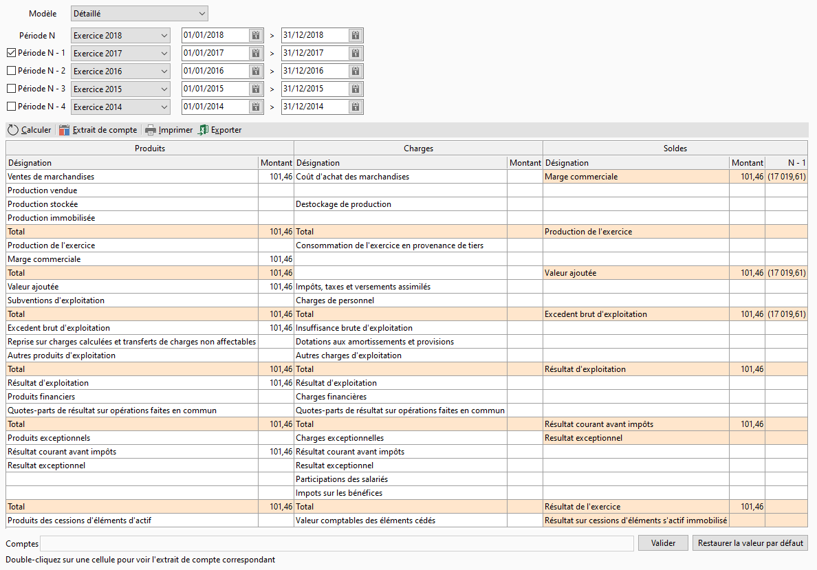Click the Extrait de compte icon
This screenshot has width=817, height=570.
tap(64, 130)
